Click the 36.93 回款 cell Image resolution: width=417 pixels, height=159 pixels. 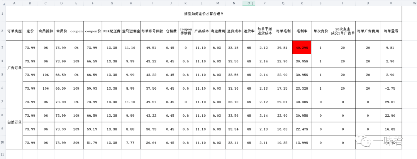(152, 129)
